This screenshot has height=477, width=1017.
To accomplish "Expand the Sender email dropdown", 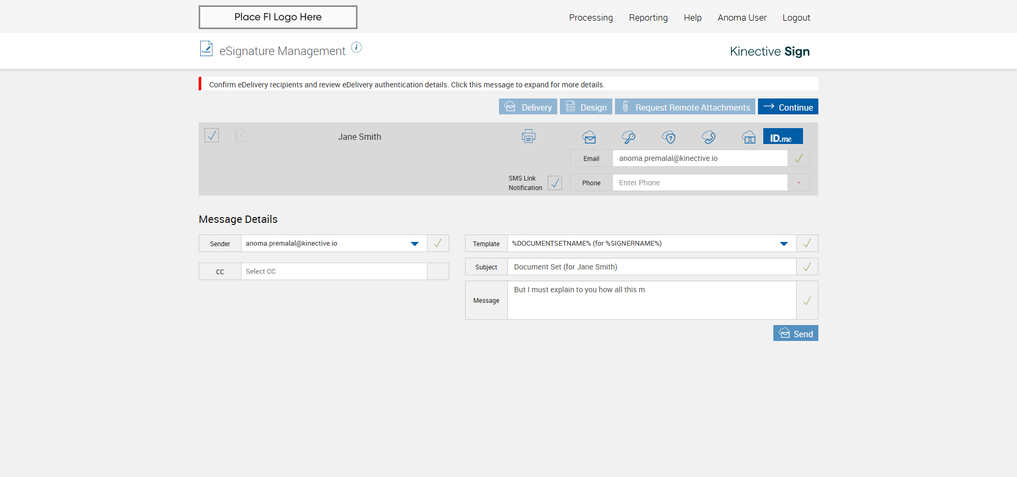I will 415,244.
